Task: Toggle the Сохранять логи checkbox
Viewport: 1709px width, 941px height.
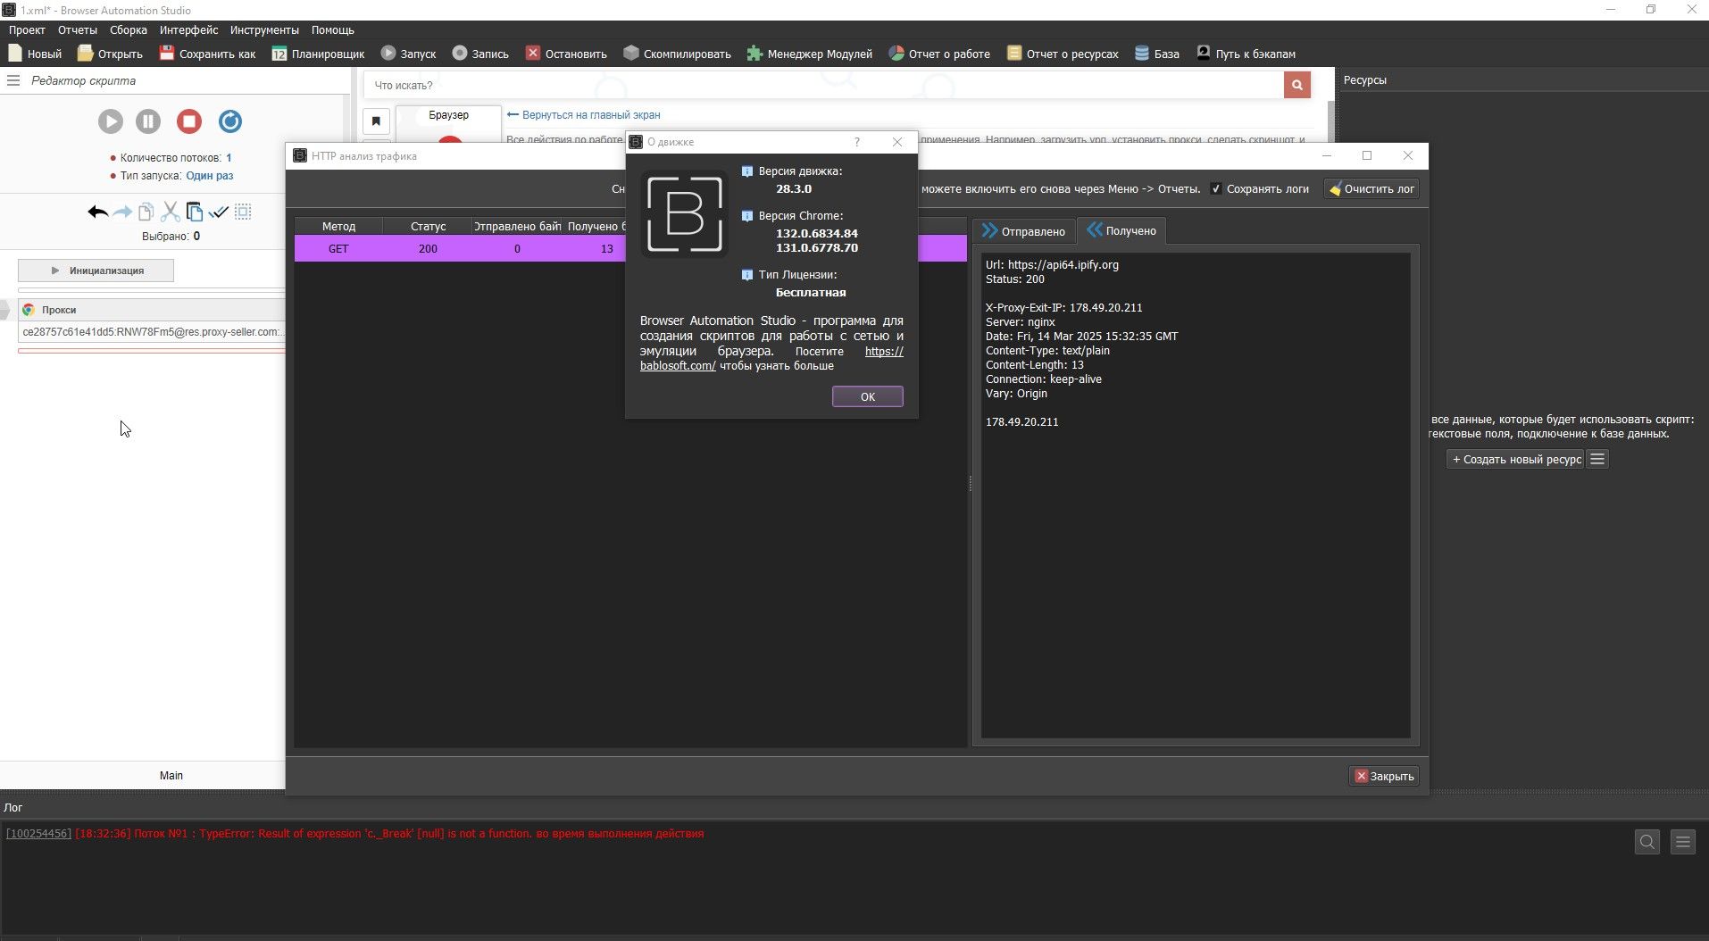Action: [x=1216, y=189]
